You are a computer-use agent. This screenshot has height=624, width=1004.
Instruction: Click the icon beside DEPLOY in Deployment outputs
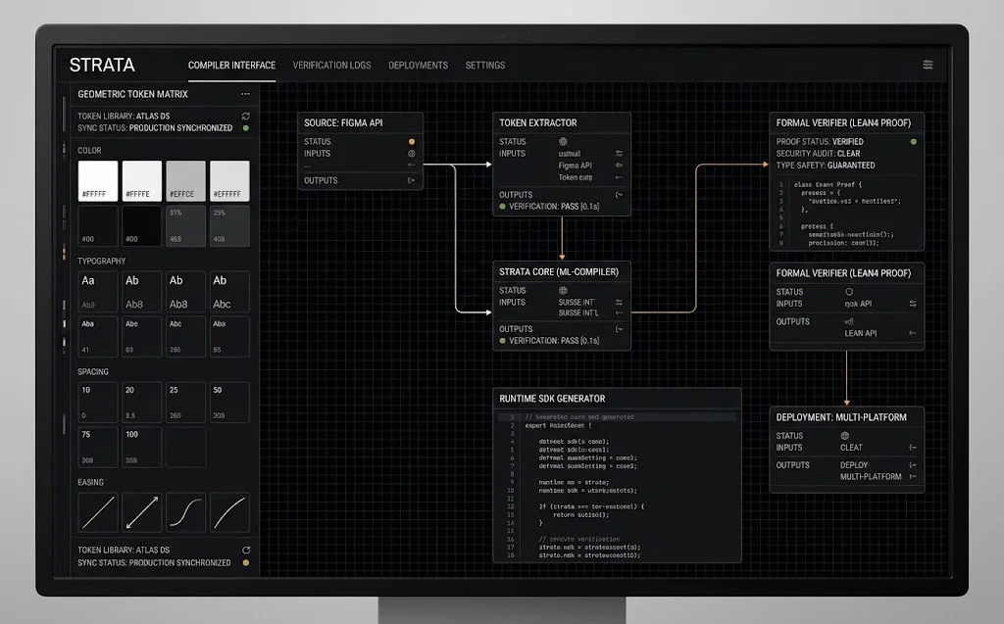coord(913,465)
